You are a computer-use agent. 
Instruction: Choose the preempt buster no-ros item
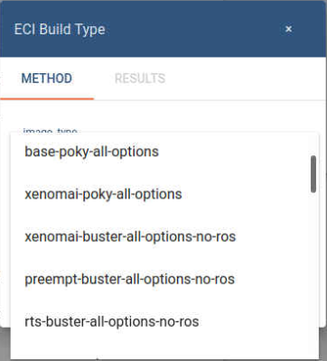164,279
